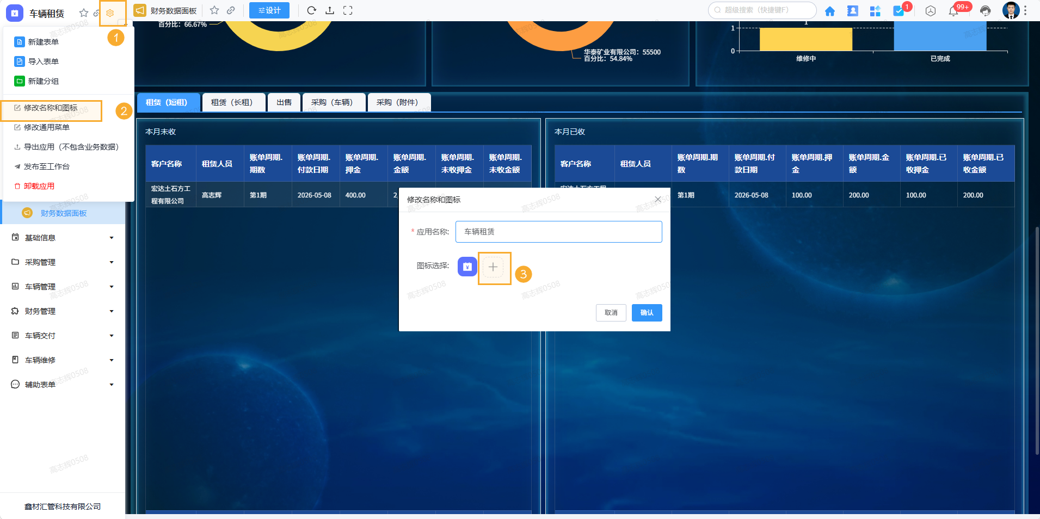Expand the 财务管理 menu arrow
This screenshot has width=1040, height=519.
[x=112, y=311]
